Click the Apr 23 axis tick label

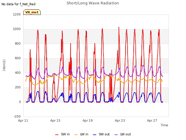coord(120,120)
